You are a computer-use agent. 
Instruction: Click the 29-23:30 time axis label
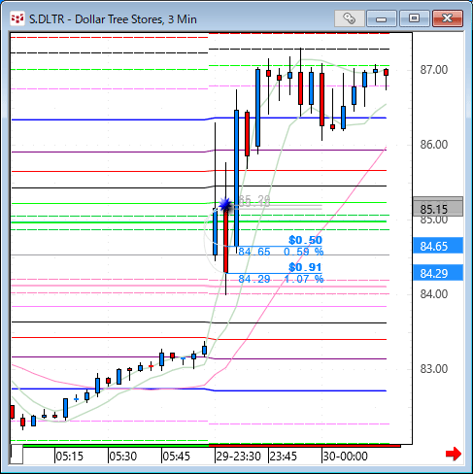(x=239, y=457)
